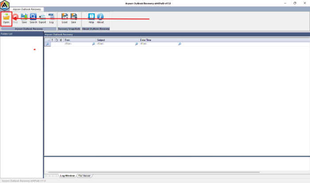Sort by the Subject column header

(117, 40)
